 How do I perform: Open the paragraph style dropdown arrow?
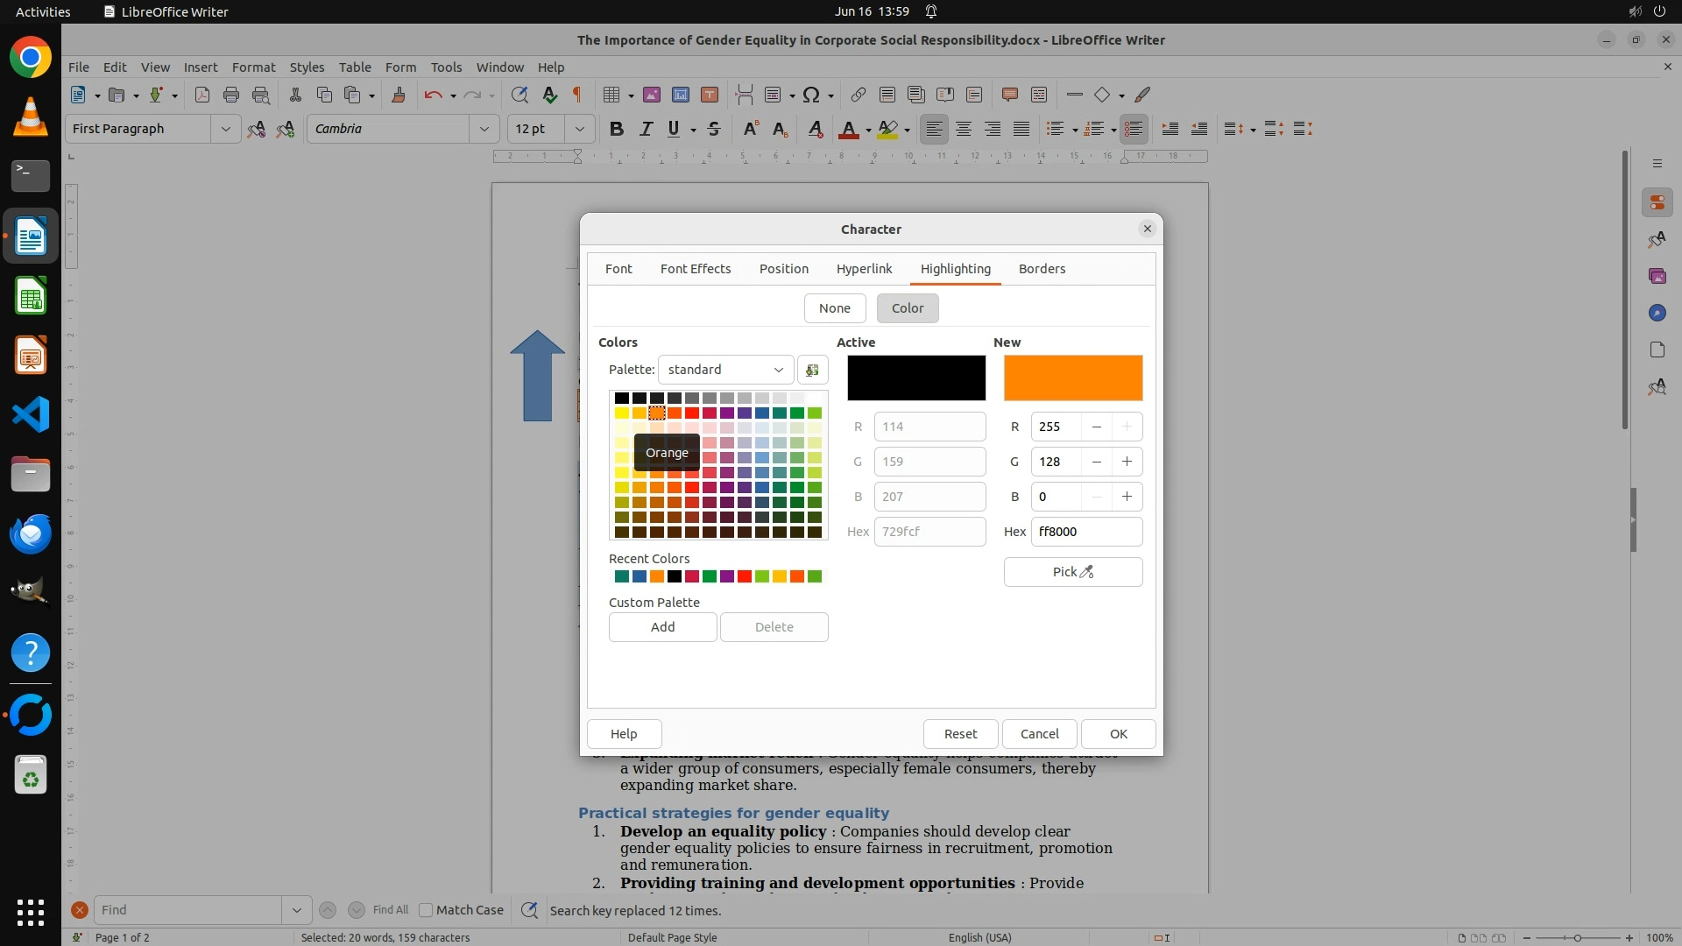pos(225,129)
